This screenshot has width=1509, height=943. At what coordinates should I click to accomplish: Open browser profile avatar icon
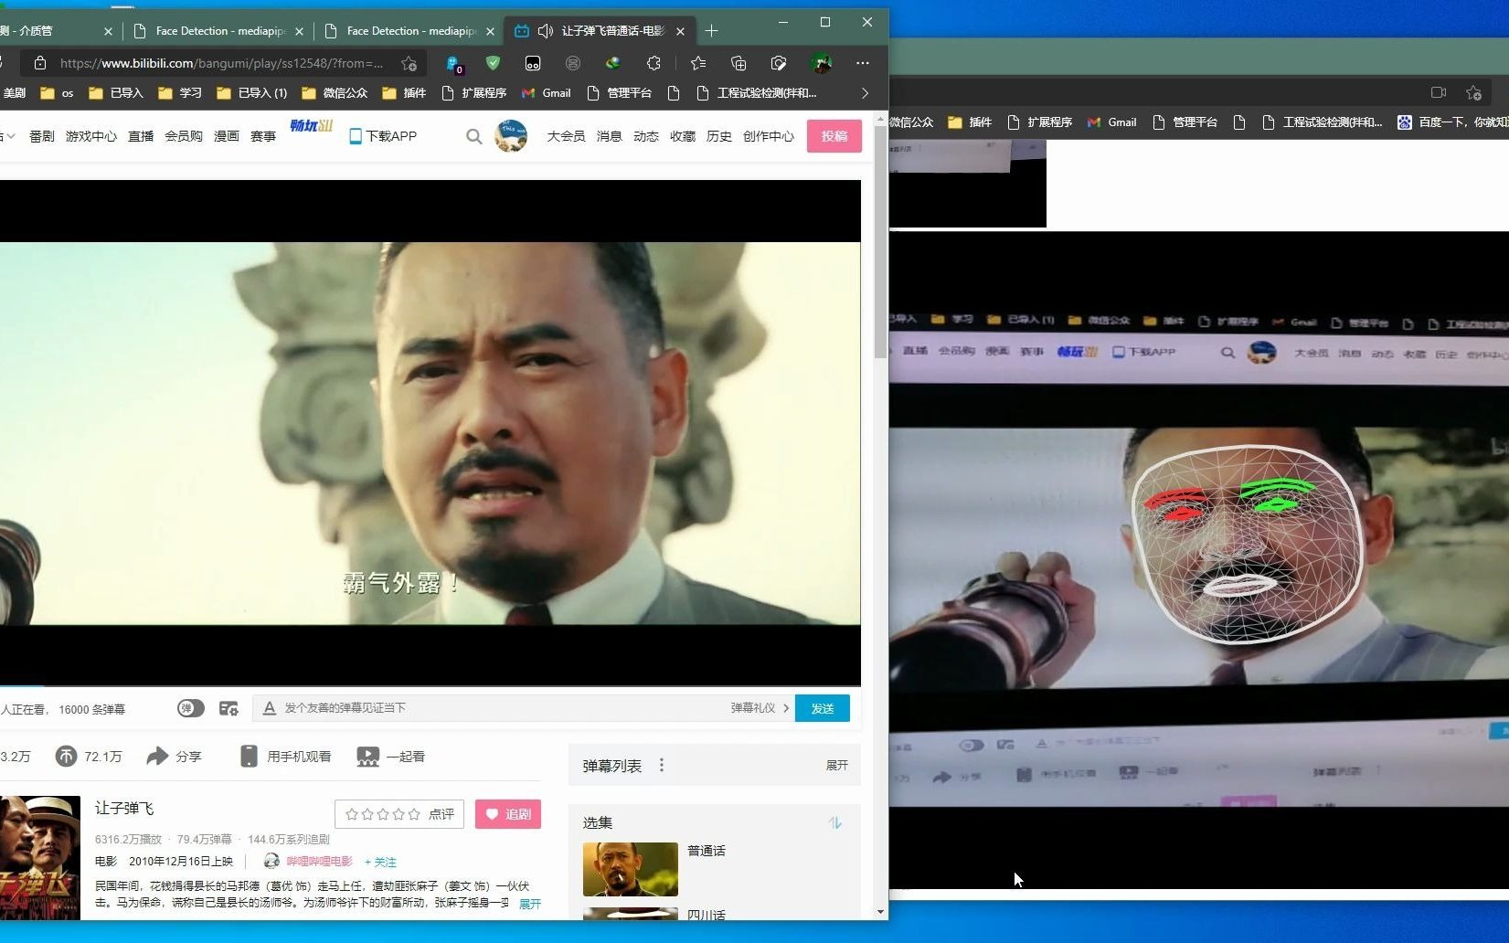click(x=821, y=63)
